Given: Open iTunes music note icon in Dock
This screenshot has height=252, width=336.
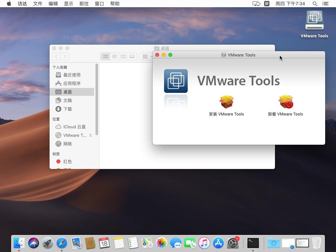Looking at the screenshot, I should click(x=204, y=243).
